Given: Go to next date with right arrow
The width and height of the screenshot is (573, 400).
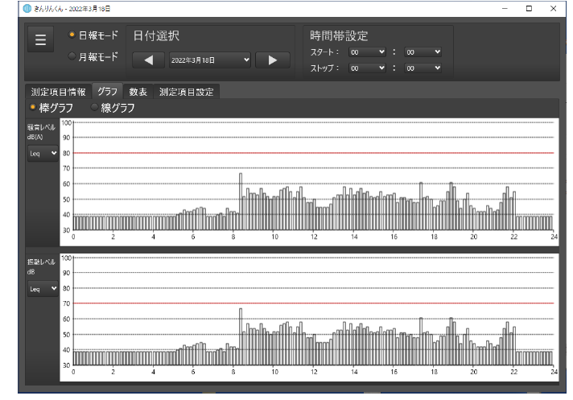Looking at the screenshot, I should click(272, 60).
